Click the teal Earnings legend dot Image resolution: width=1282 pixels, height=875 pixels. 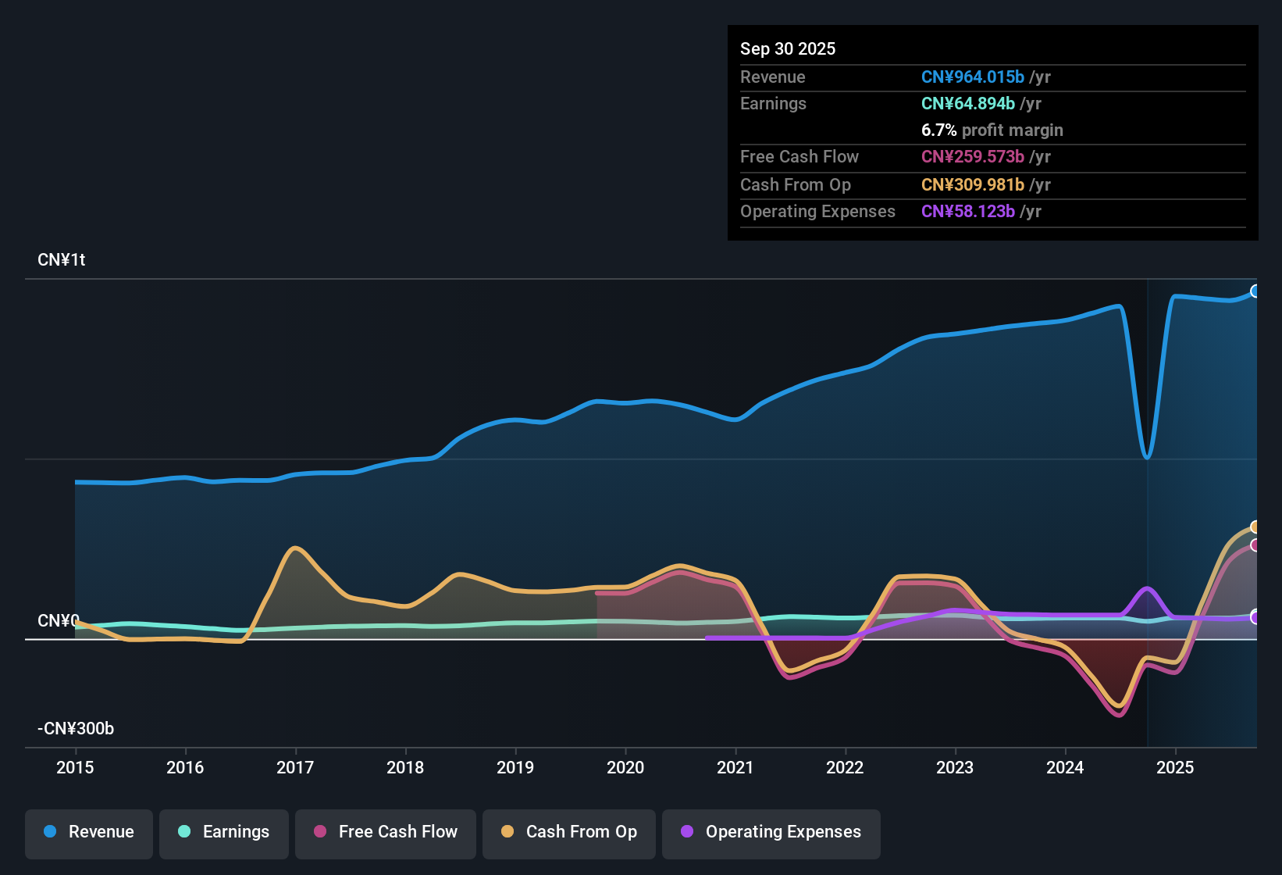coord(184,832)
